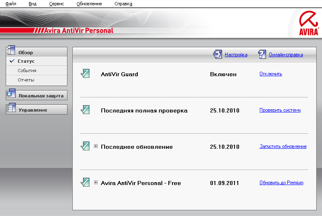This screenshot has height=216, width=322.
Task: Open the Обновление menu
Action: pyautogui.click(x=89, y=4)
